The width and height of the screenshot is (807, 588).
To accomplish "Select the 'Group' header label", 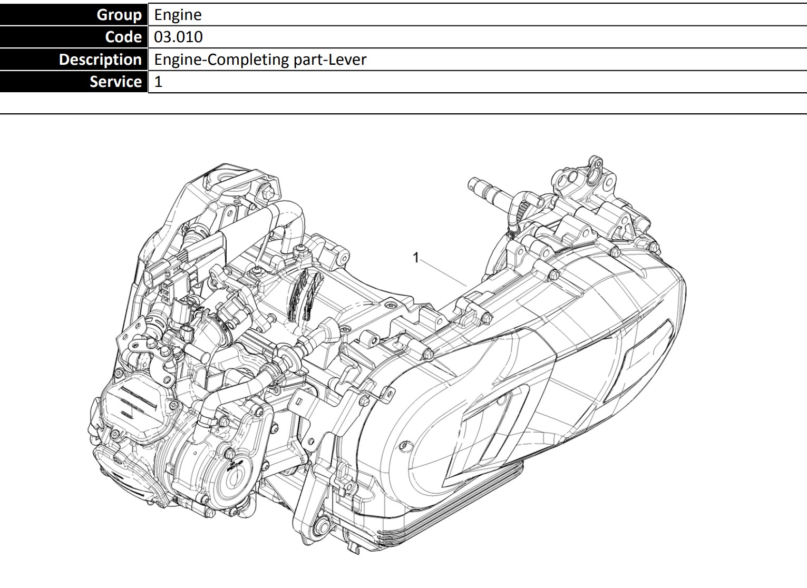I will coord(119,15).
